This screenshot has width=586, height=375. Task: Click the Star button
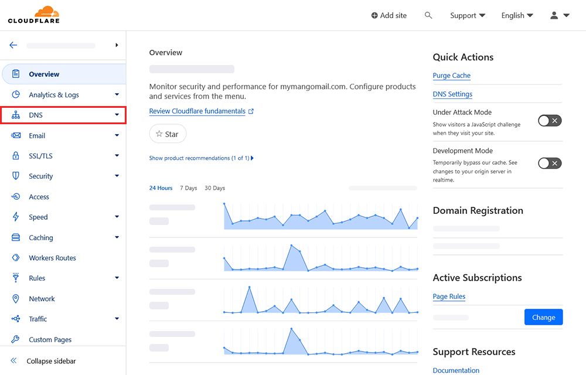pyautogui.click(x=168, y=134)
